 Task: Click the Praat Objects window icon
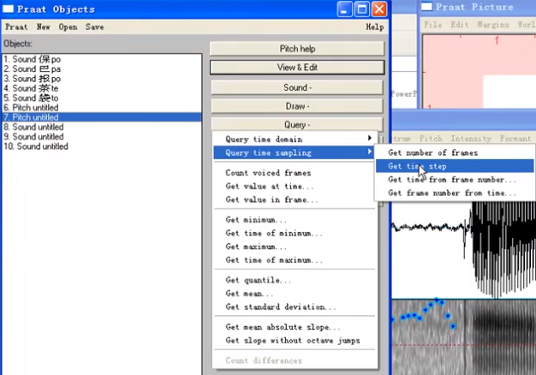pos(8,9)
